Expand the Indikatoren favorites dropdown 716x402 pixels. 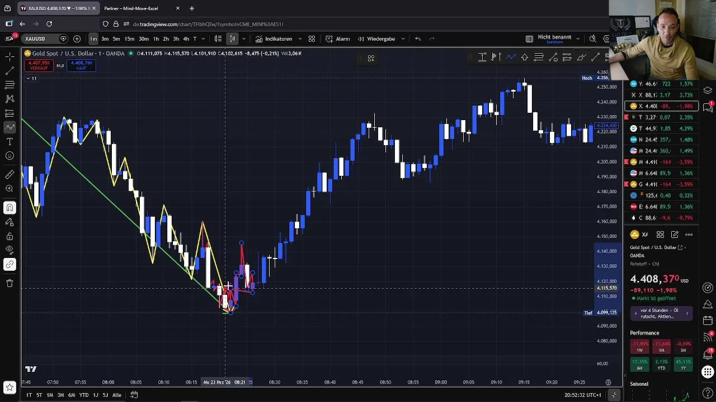tap(300, 39)
